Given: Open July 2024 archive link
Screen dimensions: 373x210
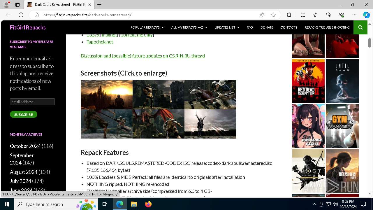Looking at the screenshot, I should 20,181.
